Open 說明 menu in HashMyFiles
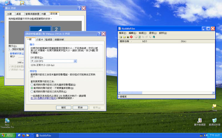 (x=163, y=33)
